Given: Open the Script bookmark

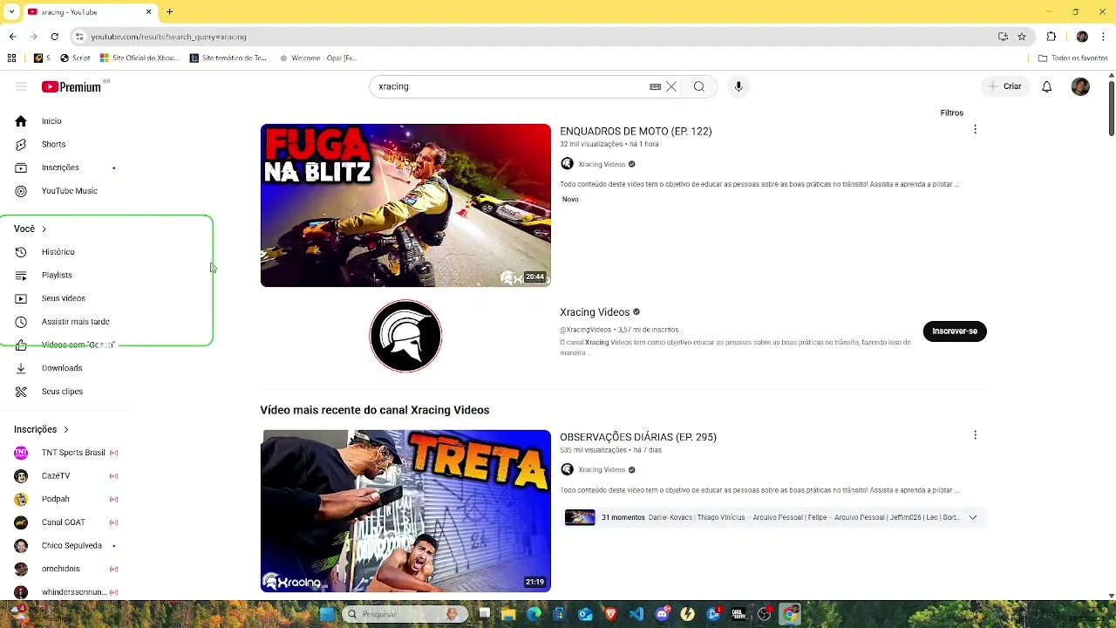Looking at the screenshot, I should click(75, 58).
